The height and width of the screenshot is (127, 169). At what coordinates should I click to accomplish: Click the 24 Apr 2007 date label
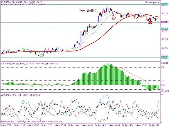(6, 125)
